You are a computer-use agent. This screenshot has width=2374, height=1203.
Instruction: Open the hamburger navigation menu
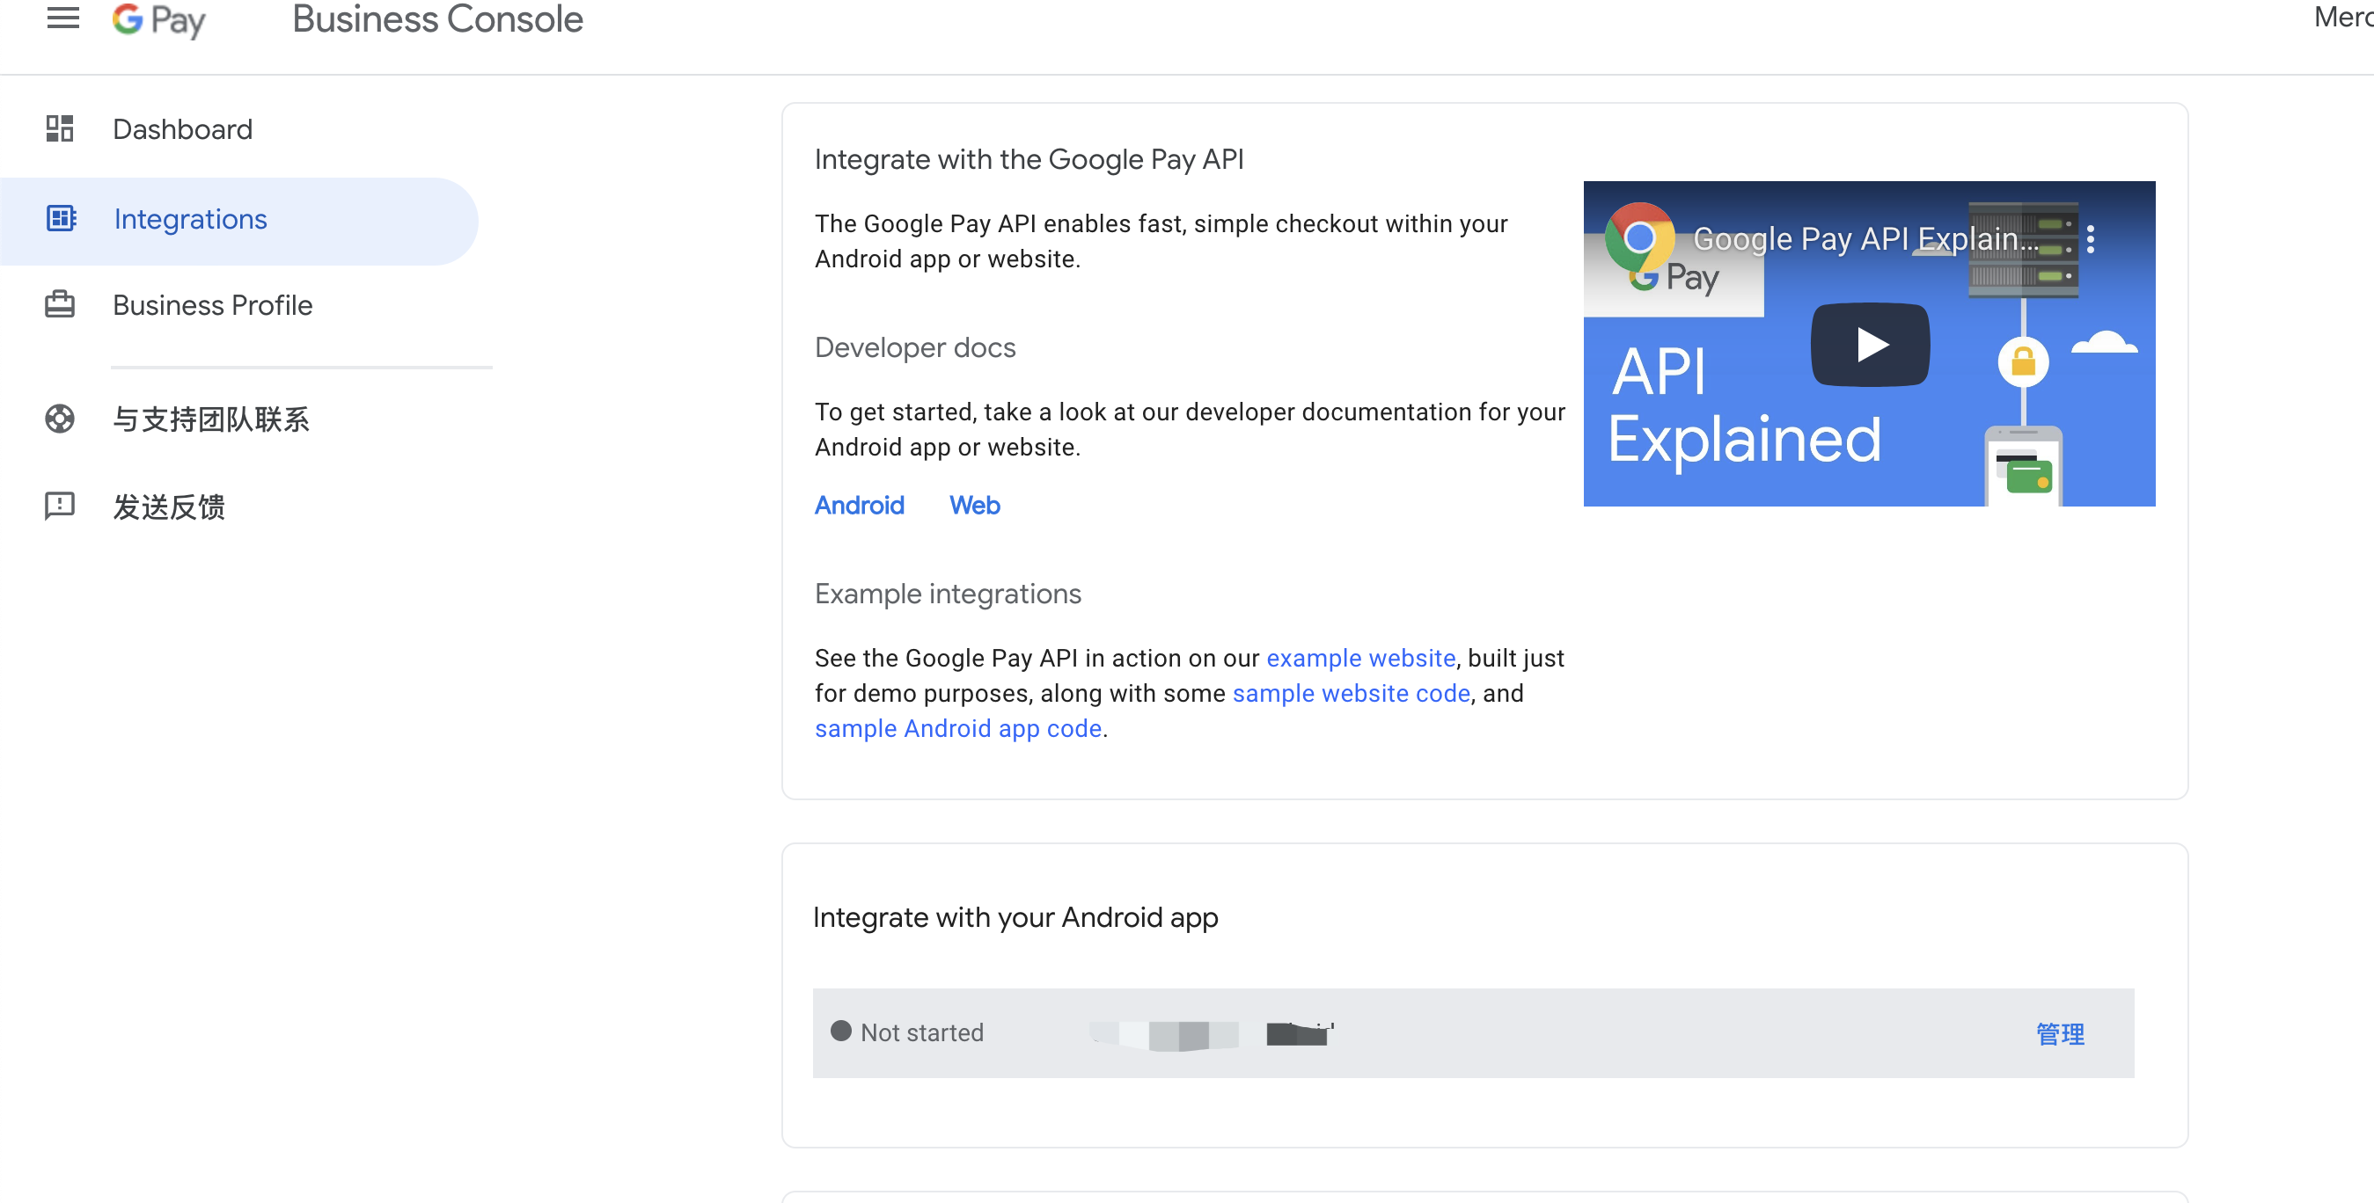(62, 18)
